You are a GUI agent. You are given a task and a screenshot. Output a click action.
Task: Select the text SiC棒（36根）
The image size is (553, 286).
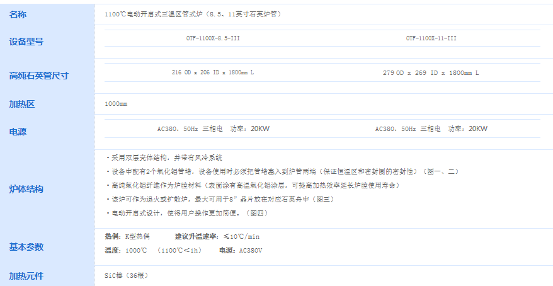click(126, 276)
